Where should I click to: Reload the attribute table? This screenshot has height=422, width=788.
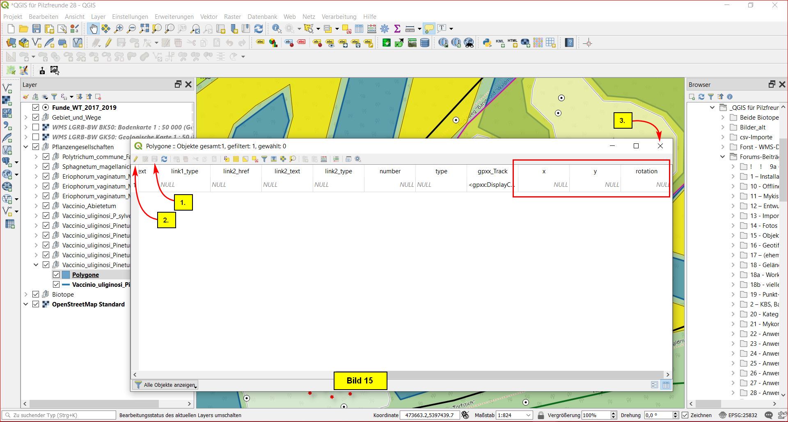[164, 159]
